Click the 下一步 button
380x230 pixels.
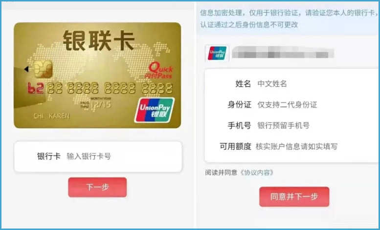[97, 187]
